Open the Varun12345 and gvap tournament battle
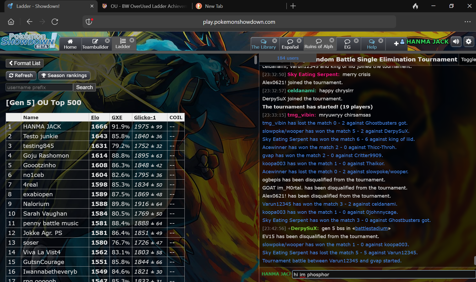The height and width of the screenshot is (282, 476). tap(332, 261)
